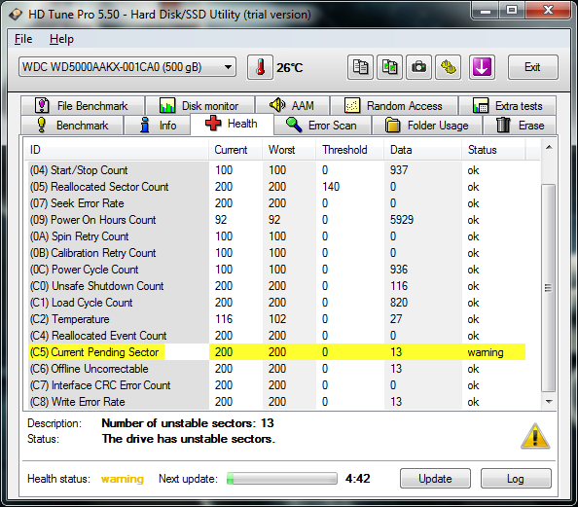Open the File menu
Image resolution: width=578 pixels, height=507 pixels.
point(23,39)
